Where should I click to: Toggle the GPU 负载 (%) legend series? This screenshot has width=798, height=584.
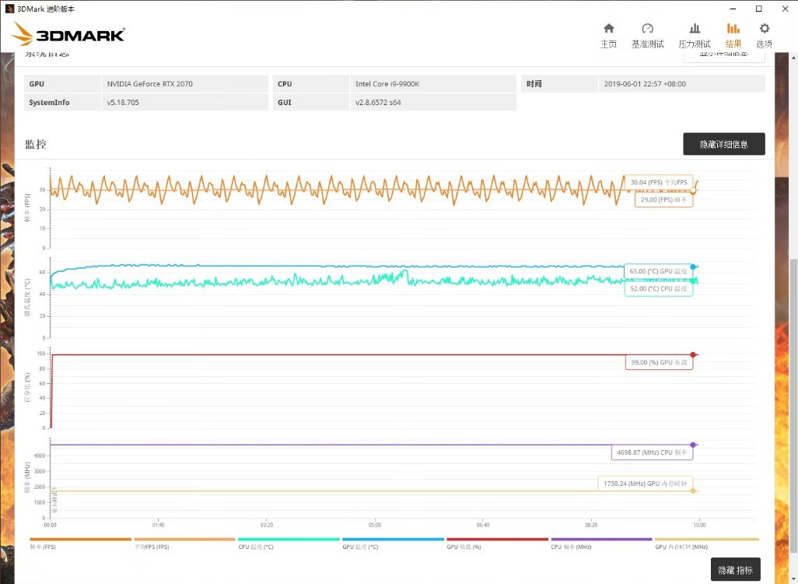click(x=497, y=544)
